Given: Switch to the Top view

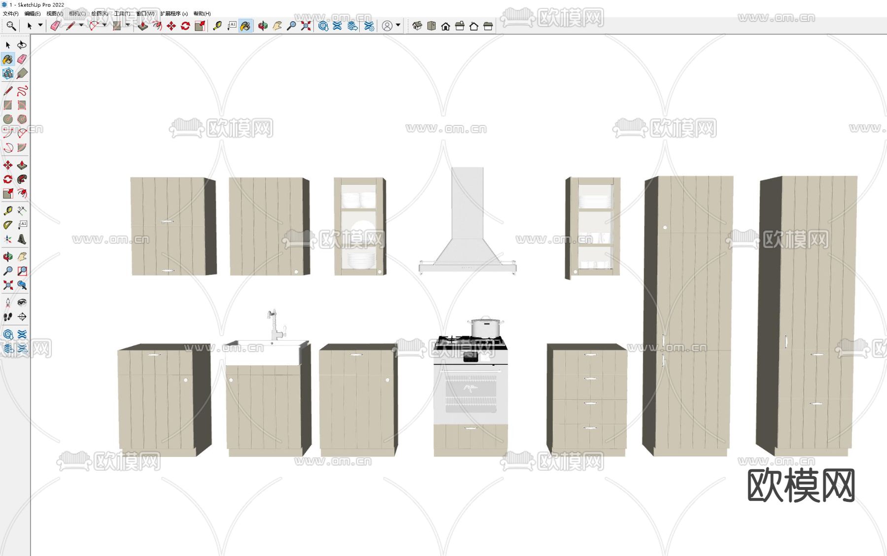Looking at the screenshot, I should coord(431,26).
